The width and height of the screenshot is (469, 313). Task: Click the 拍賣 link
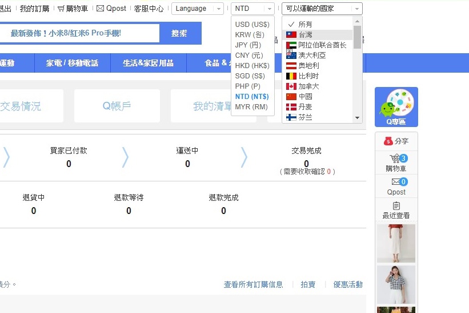pos(308,284)
